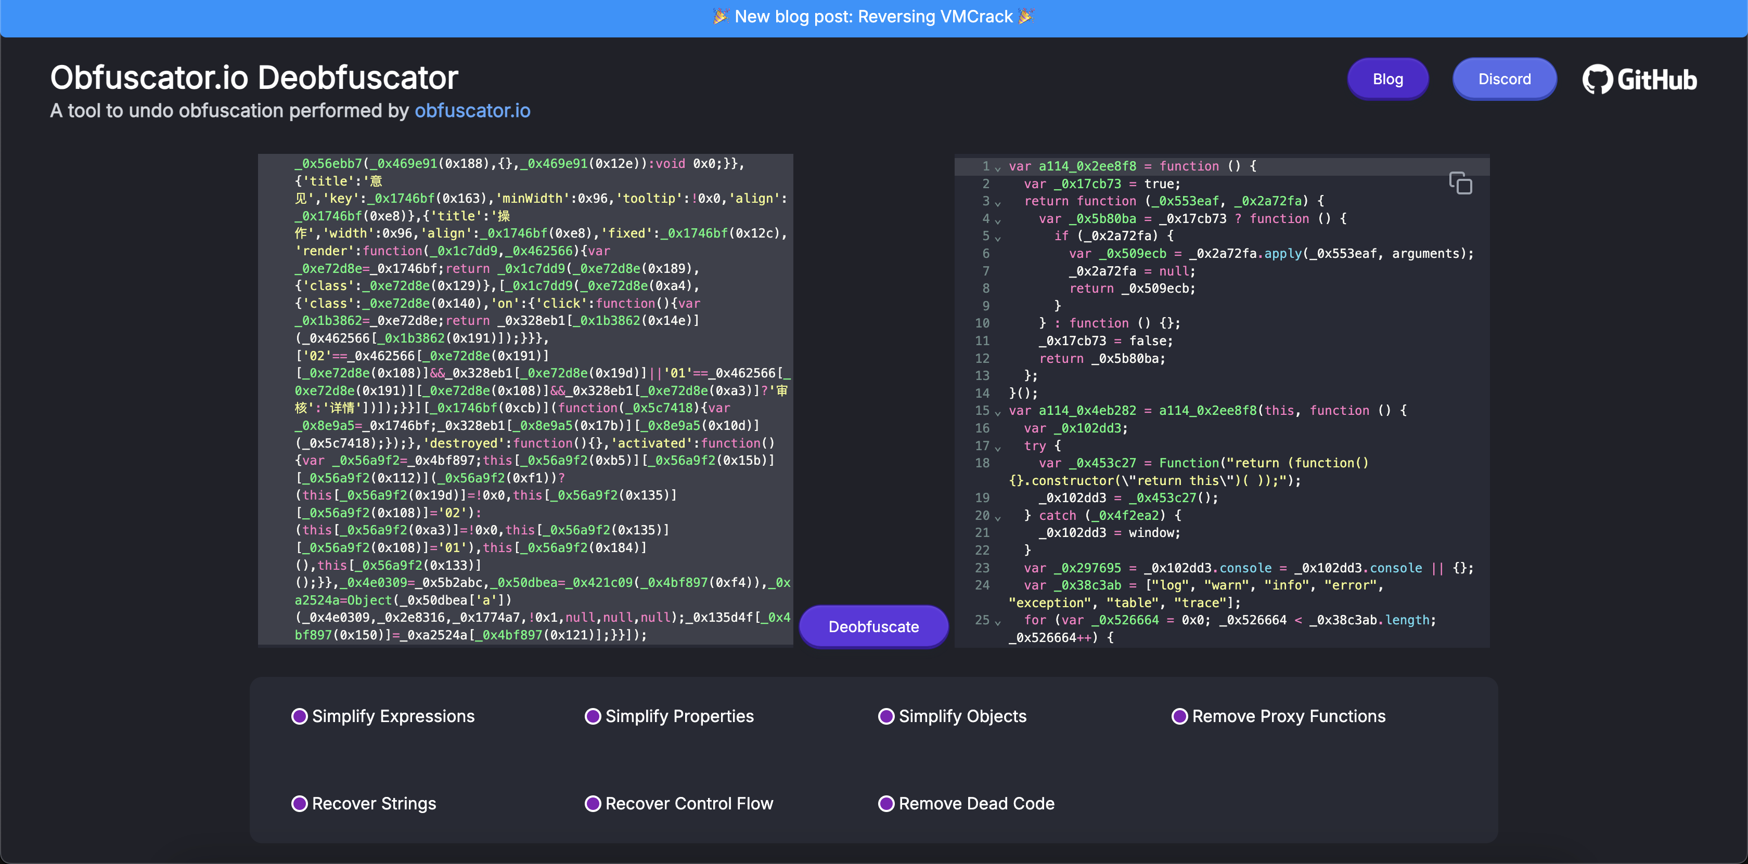Image resolution: width=1748 pixels, height=864 pixels.
Task: Toggle the Simplify Properties option
Action: [593, 716]
